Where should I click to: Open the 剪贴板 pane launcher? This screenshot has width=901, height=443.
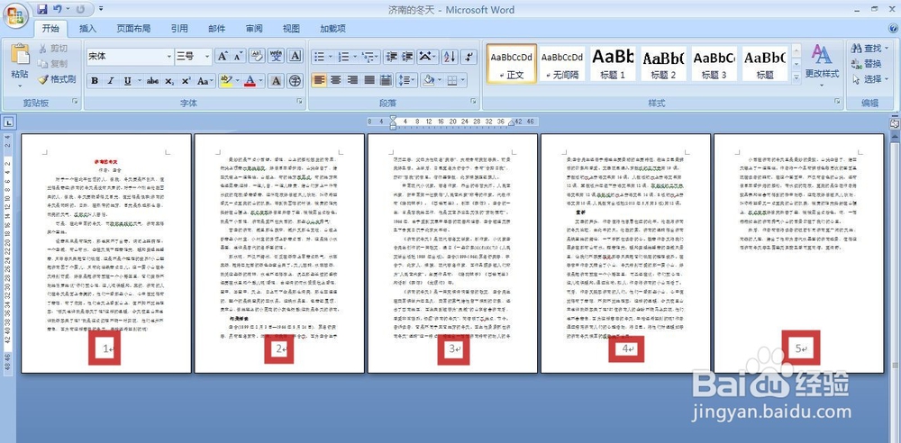pos(75,102)
